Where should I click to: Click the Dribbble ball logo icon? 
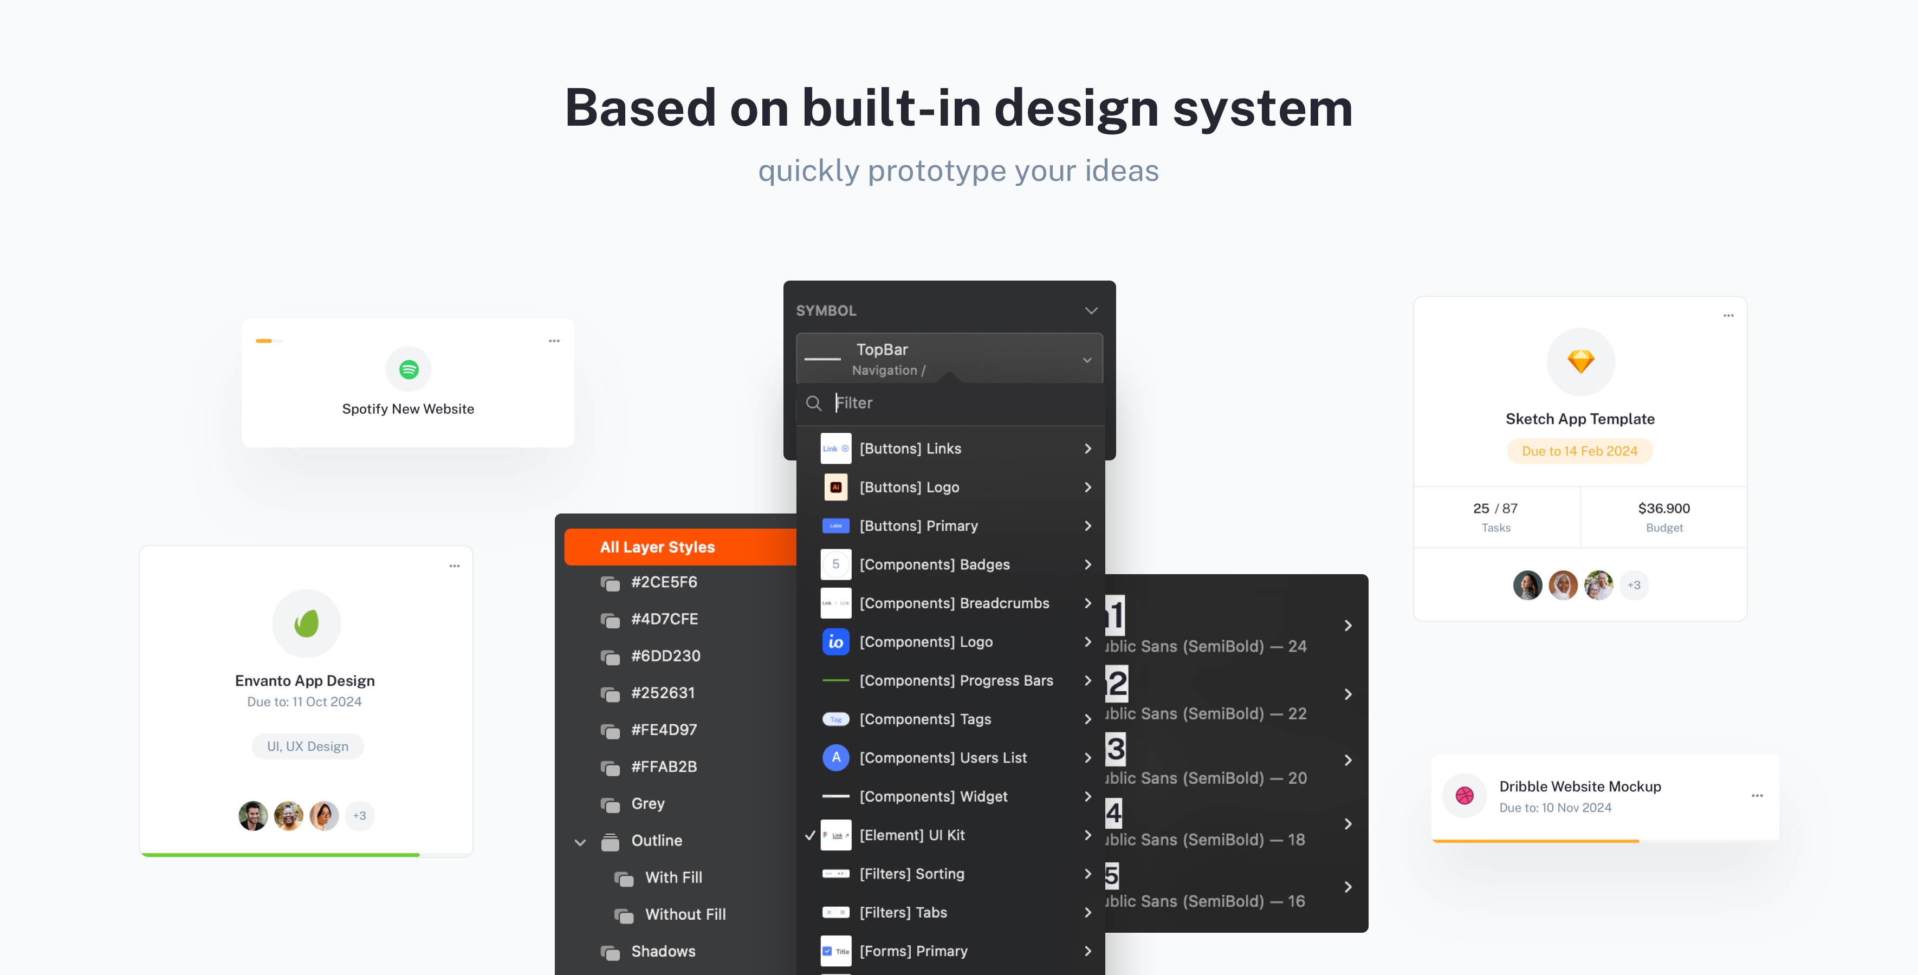[x=1464, y=796]
